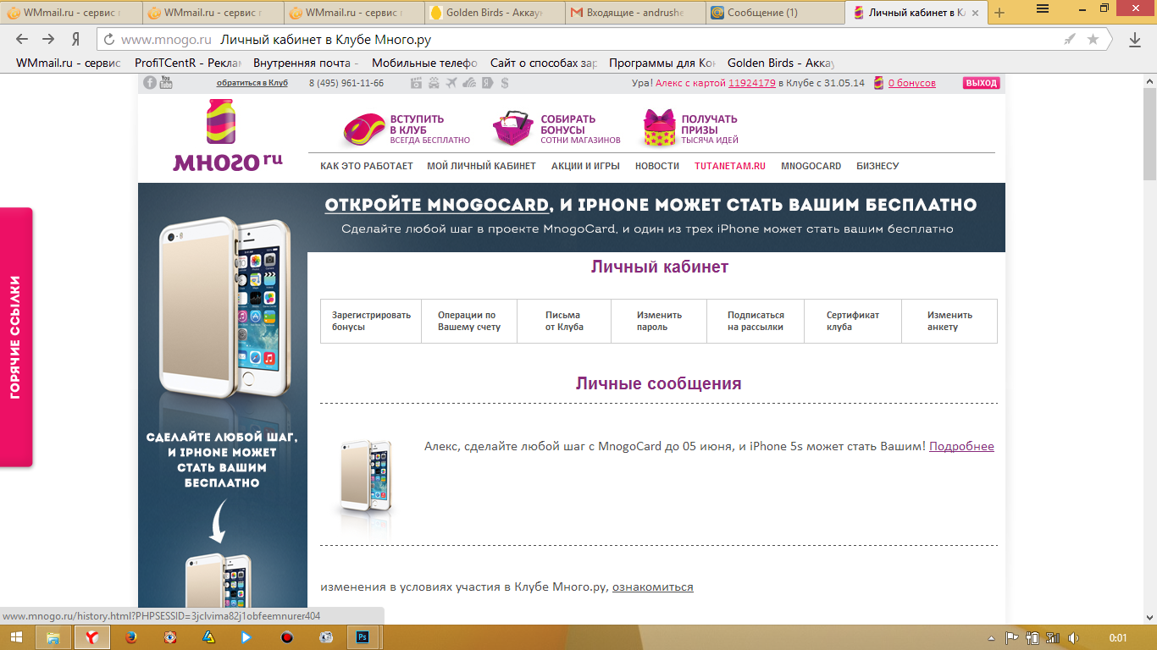Screen dimensions: 1157x650
Task: Open Photoshop from the taskbar
Action: point(362,637)
